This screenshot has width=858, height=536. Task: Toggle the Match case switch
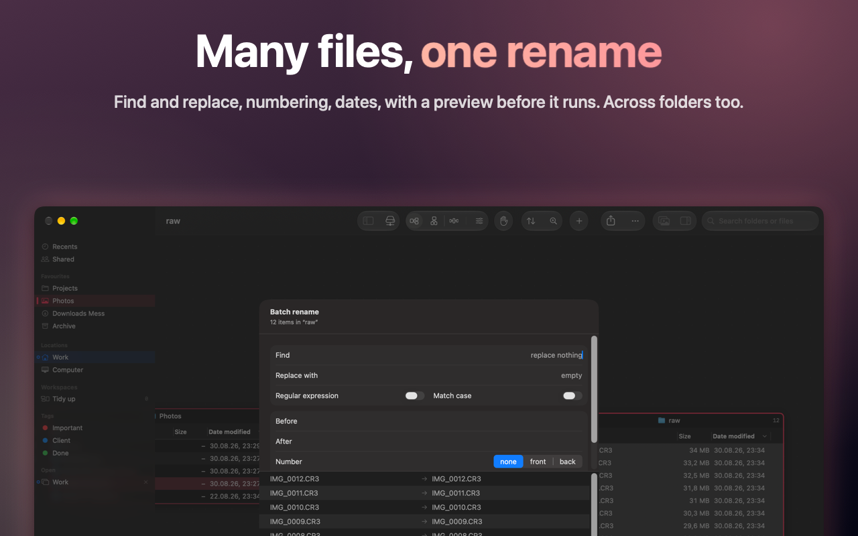[x=573, y=396]
